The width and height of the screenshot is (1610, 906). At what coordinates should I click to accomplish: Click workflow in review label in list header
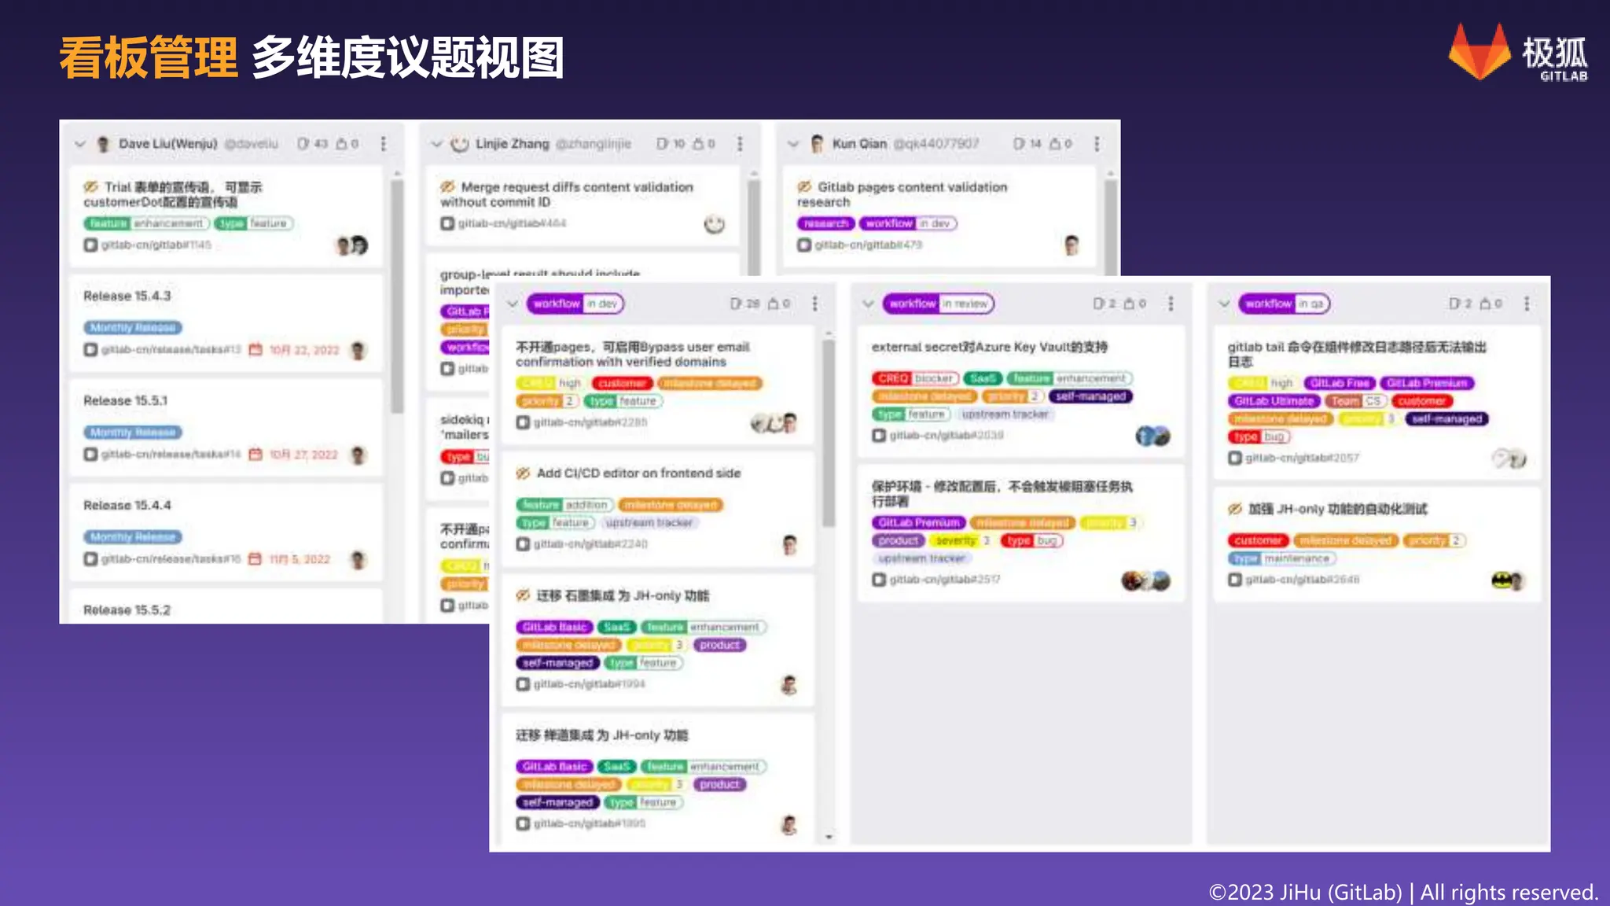click(x=939, y=304)
